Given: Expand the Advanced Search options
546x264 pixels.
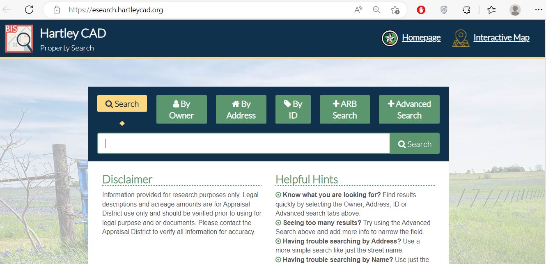Looking at the screenshot, I should click(409, 109).
